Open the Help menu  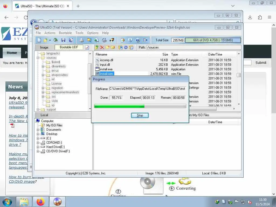[105, 33]
